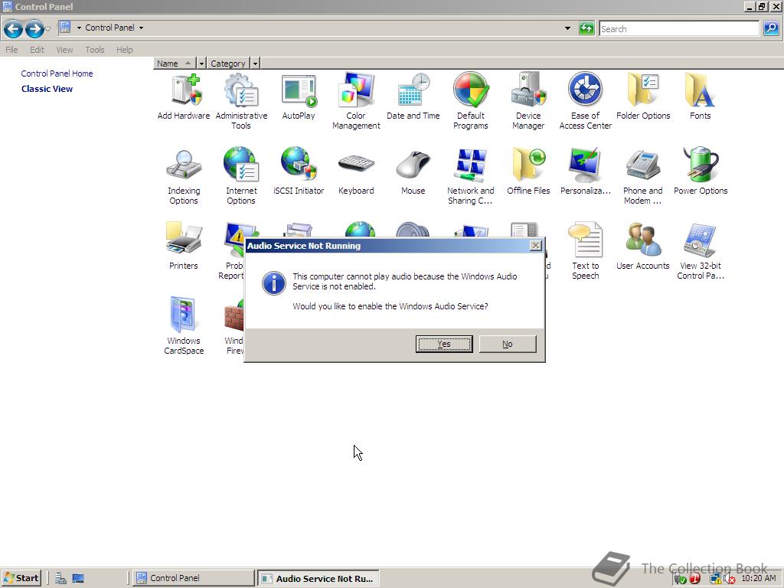Viewport: 784px width, 588px height.
Task: Switch to Control Panel taskbar button
Action: click(x=194, y=578)
